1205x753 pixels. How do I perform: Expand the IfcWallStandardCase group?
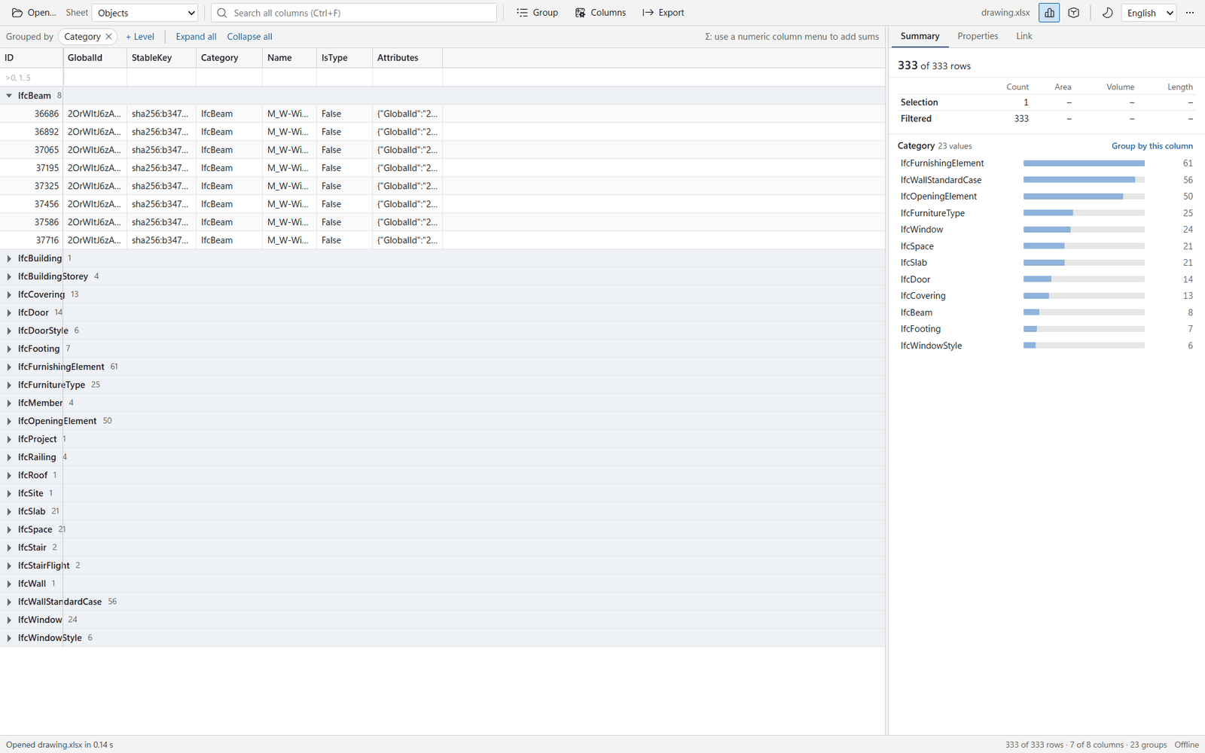pos(9,602)
